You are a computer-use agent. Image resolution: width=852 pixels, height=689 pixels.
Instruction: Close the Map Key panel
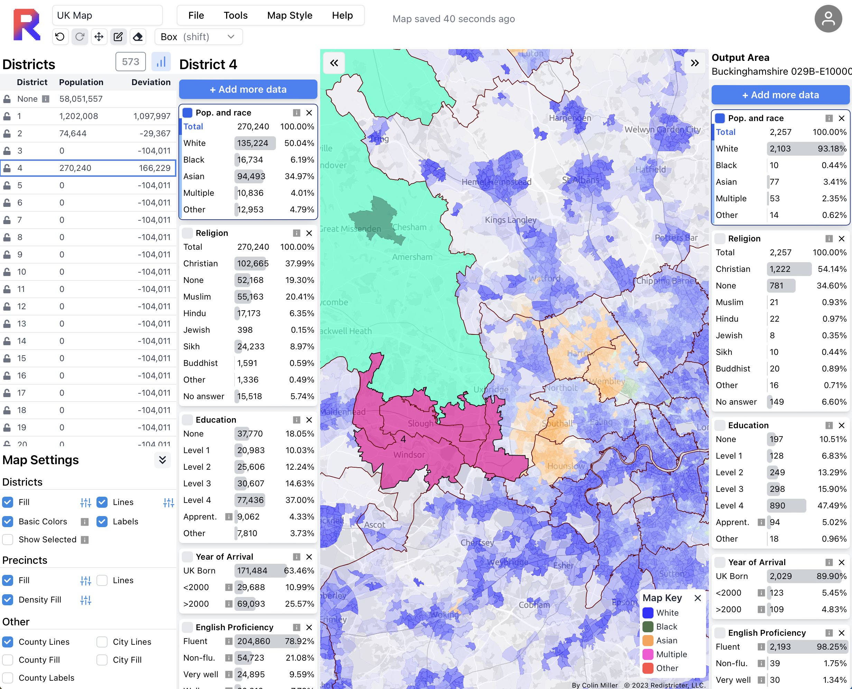pyautogui.click(x=698, y=598)
